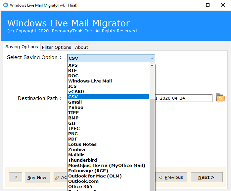231x191 pixels.
Task: Proceed with the Next > button
Action: point(207,177)
